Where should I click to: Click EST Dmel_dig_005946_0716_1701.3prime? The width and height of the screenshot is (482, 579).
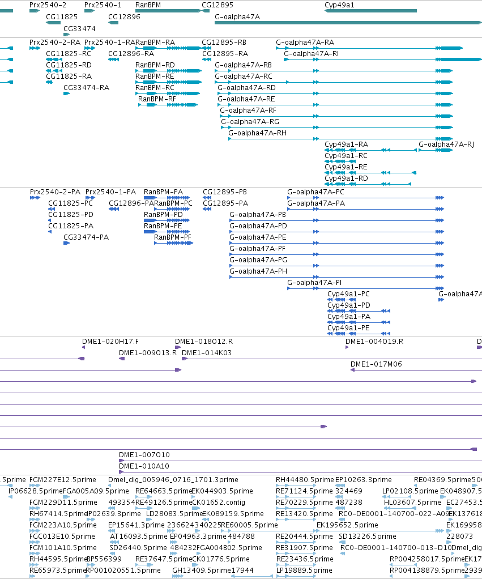pos(173,480)
